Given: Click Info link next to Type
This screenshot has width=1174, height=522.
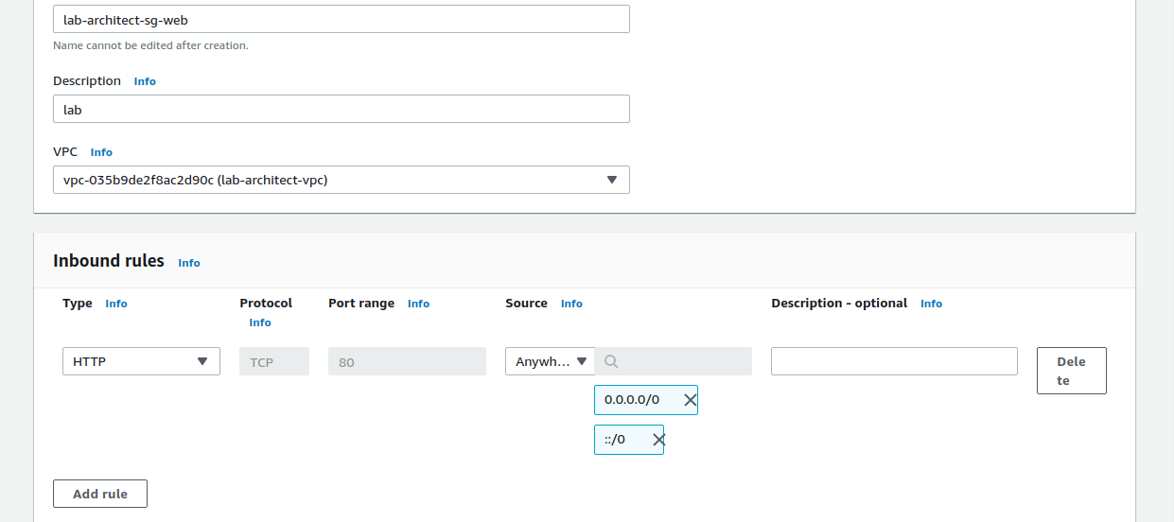Looking at the screenshot, I should pos(116,304).
